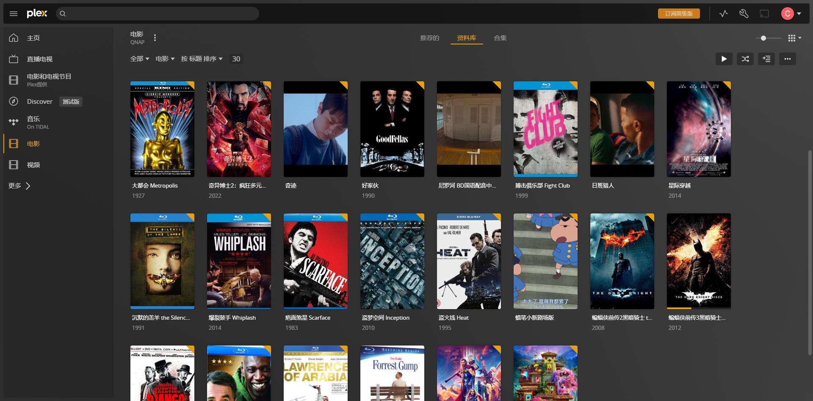Screen dimensions: 813x401
Task: Switch to the 推荐的 tab
Action: (x=429, y=38)
